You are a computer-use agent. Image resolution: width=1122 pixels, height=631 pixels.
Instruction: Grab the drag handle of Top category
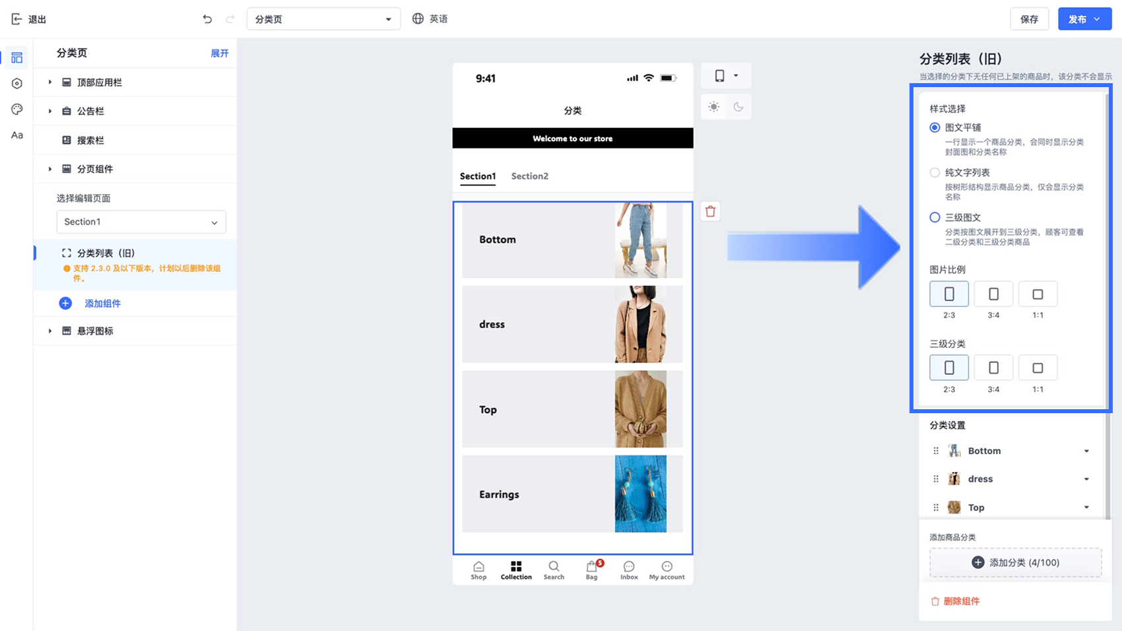(x=936, y=508)
